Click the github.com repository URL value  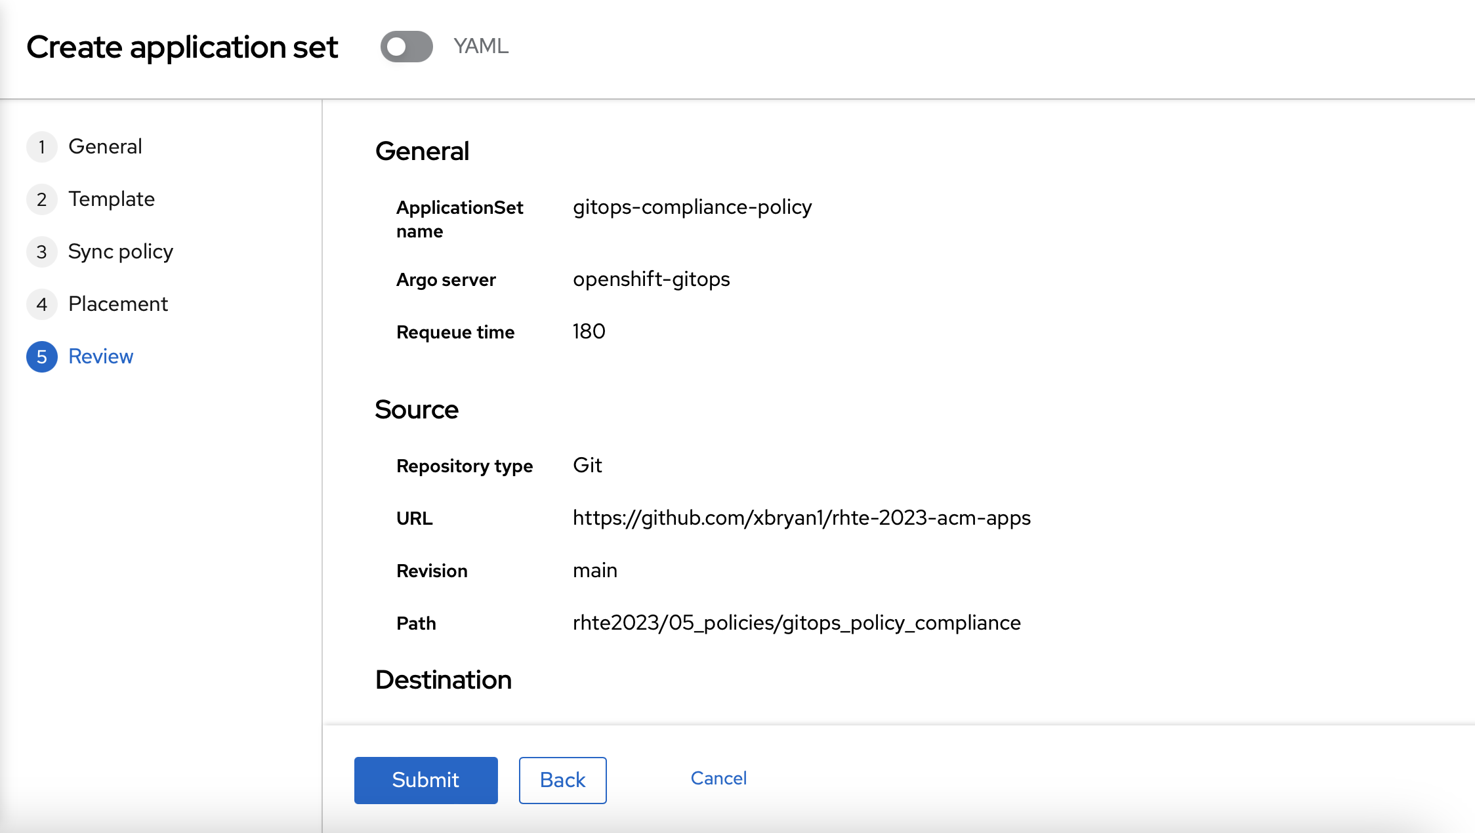[802, 518]
